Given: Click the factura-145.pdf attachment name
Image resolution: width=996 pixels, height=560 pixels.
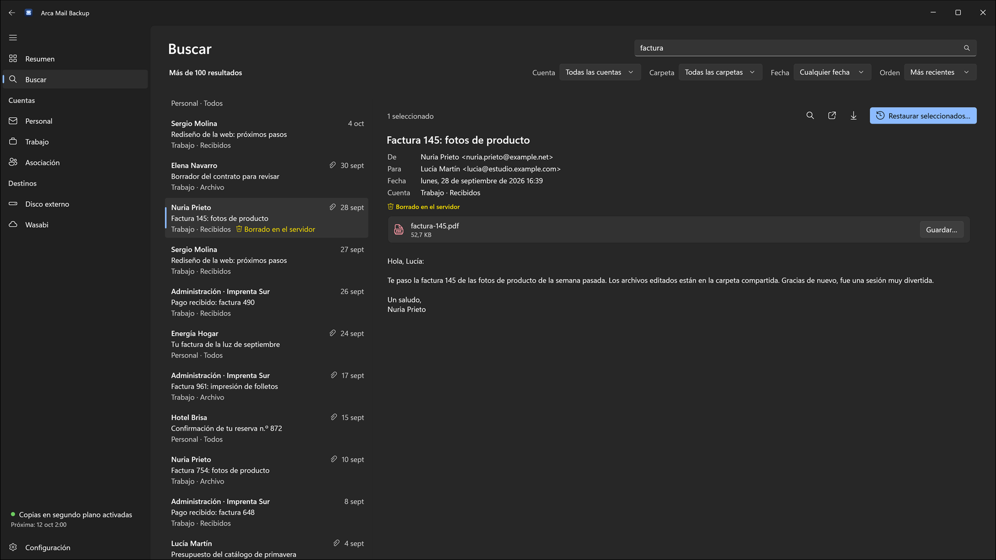Looking at the screenshot, I should click(x=435, y=226).
